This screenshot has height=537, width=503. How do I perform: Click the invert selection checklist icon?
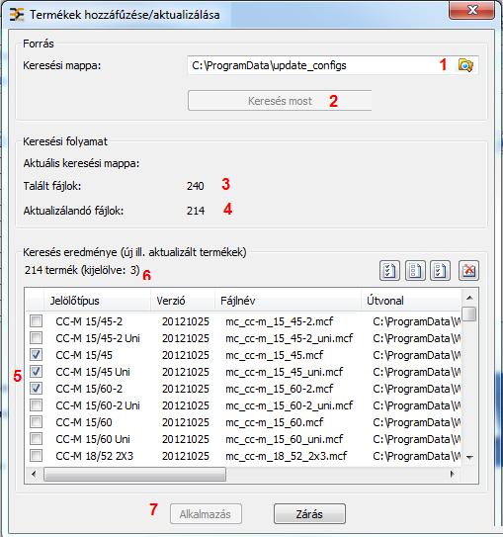[440, 271]
